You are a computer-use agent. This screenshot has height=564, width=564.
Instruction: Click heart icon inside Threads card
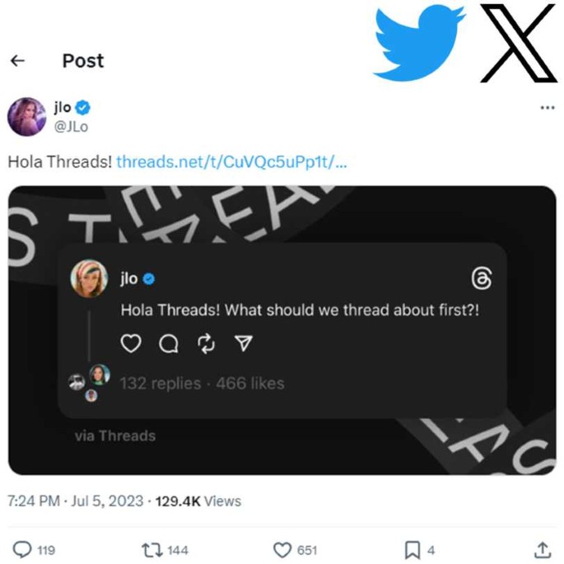click(x=131, y=344)
